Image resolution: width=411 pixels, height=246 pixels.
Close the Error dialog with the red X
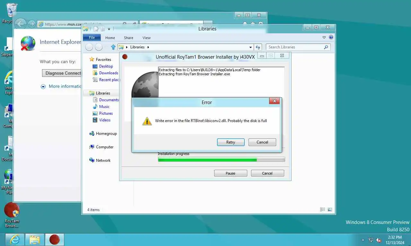(274, 101)
